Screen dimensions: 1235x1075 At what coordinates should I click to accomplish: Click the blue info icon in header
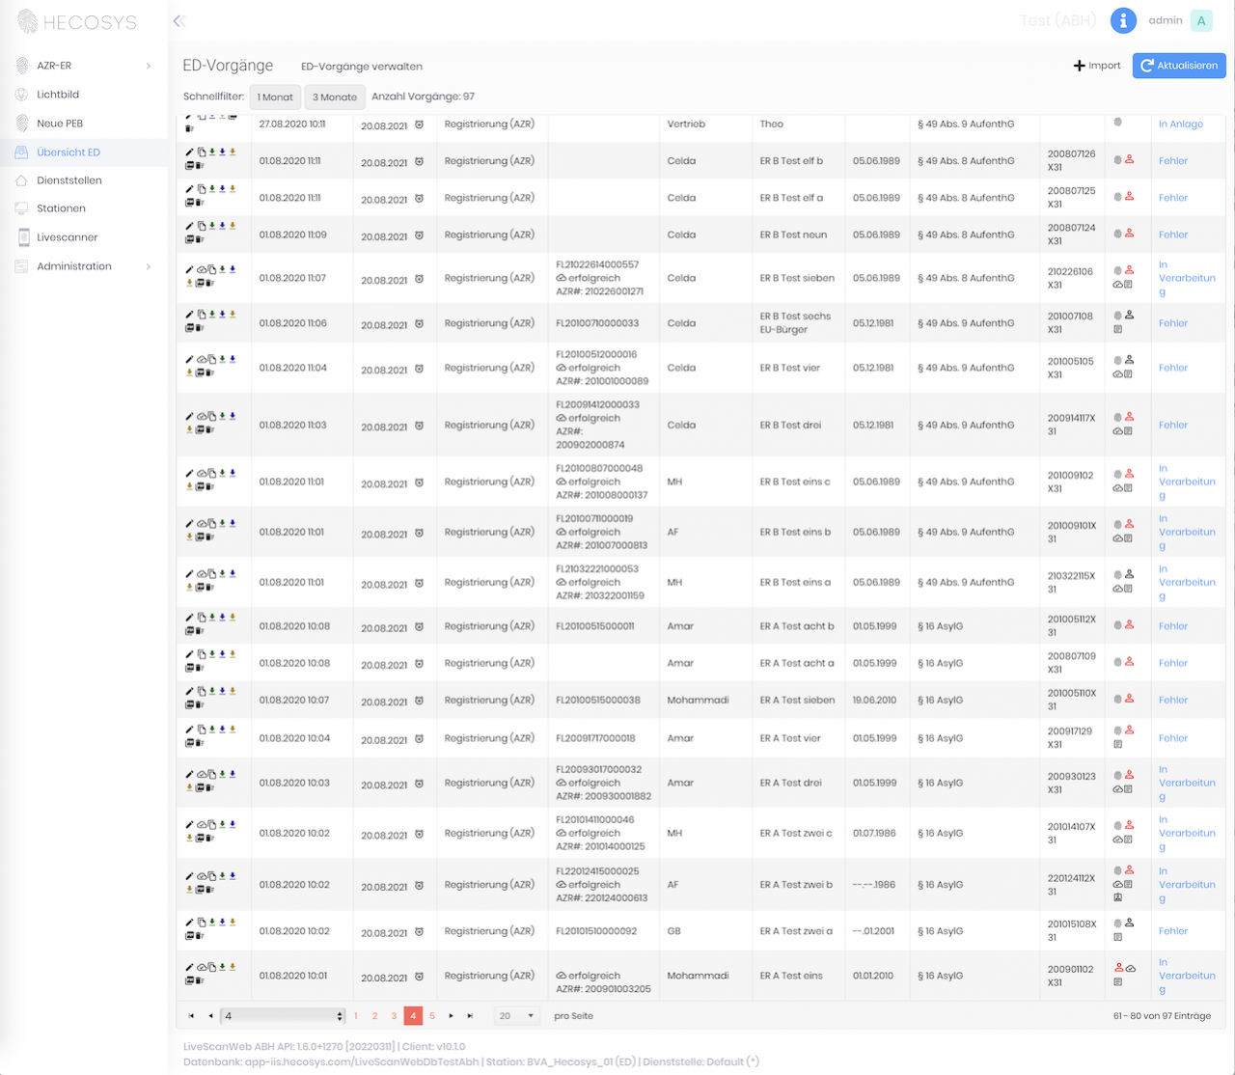click(1122, 20)
